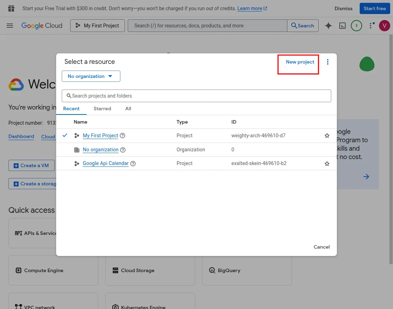Open the account avatar labeled V
Image resolution: width=393 pixels, height=309 pixels.
[x=385, y=26]
